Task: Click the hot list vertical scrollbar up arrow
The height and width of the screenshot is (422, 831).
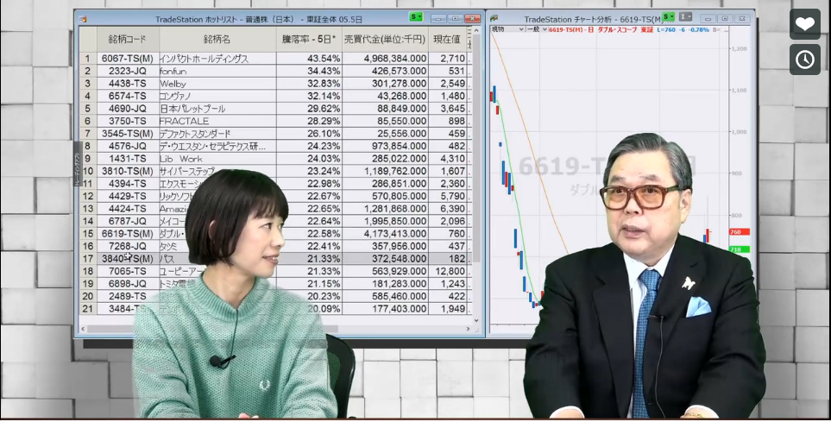Action: (x=476, y=31)
